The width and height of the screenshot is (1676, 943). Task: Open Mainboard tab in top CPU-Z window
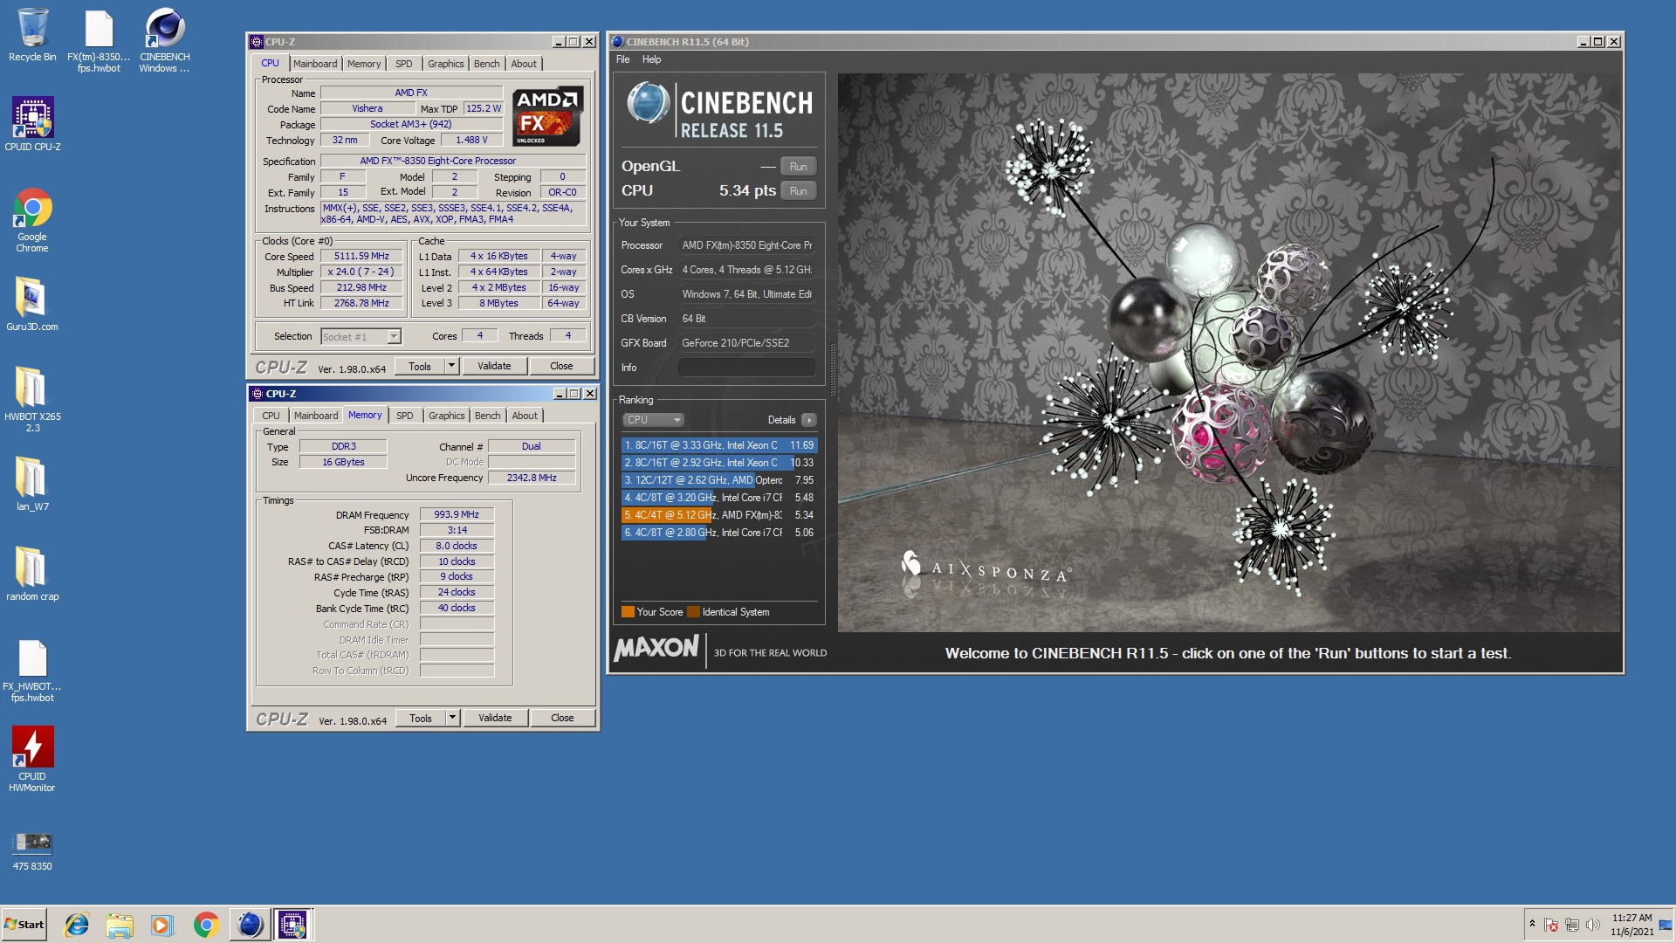[315, 64]
